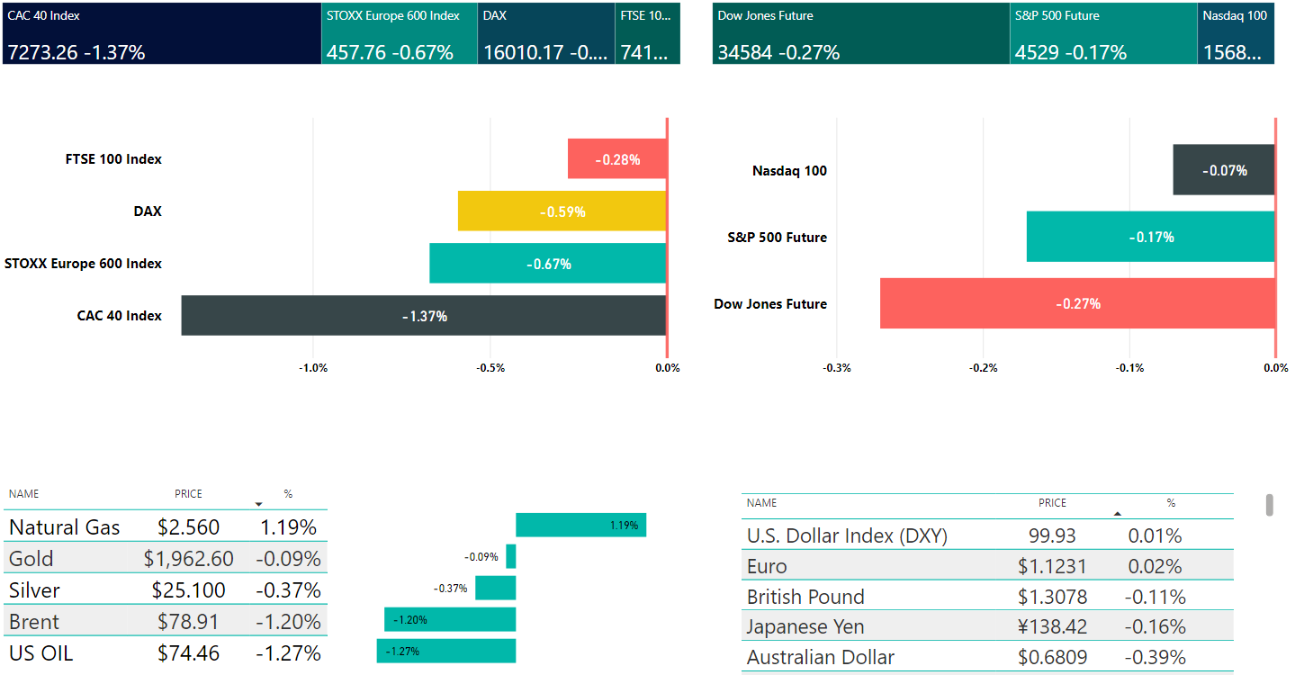Click the teal S&P 500 Future -0.17% bar
This screenshot has height=675, width=1295.
(1151, 237)
